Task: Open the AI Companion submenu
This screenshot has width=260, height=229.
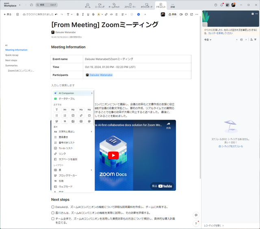Action: pos(73,93)
